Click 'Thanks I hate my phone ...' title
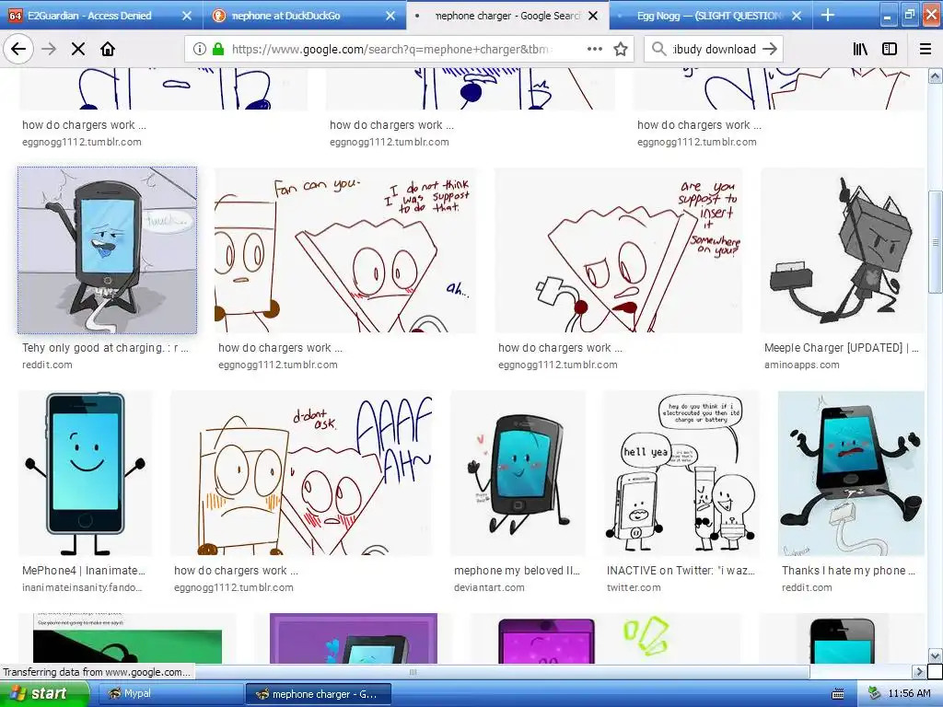 pos(848,571)
